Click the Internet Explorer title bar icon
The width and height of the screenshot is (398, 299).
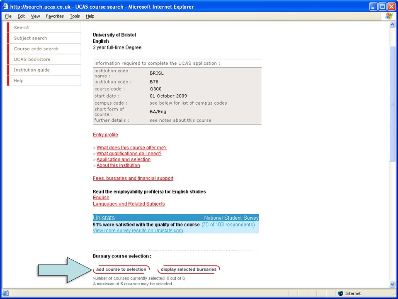pos(5,6)
